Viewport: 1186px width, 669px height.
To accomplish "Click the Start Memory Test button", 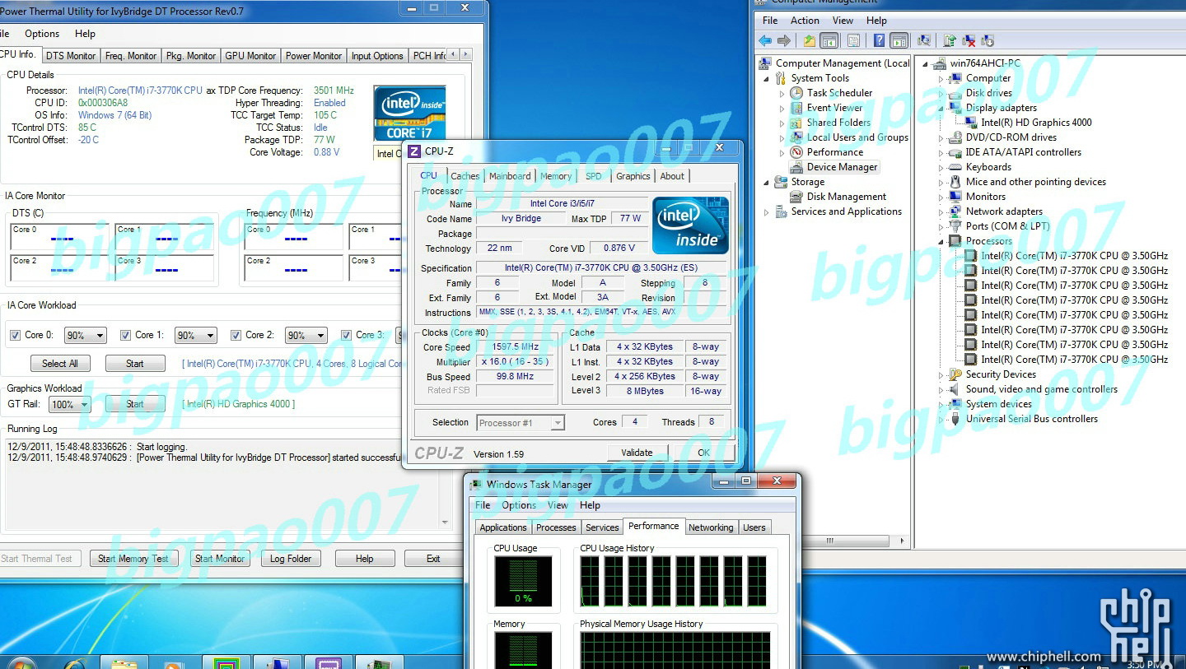I will pos(133,559).
